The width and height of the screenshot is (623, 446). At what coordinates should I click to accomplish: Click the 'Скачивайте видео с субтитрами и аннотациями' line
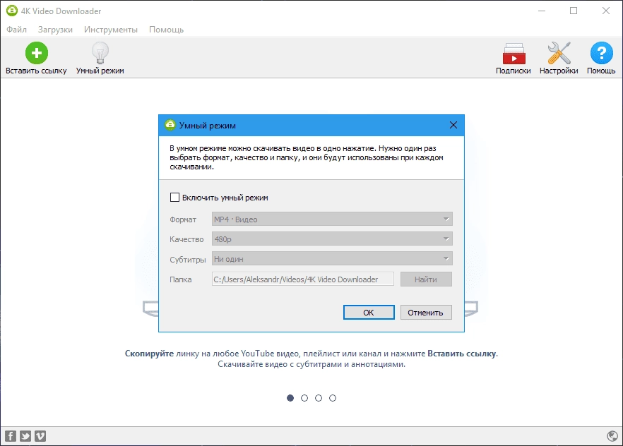[x=311, y=364]
